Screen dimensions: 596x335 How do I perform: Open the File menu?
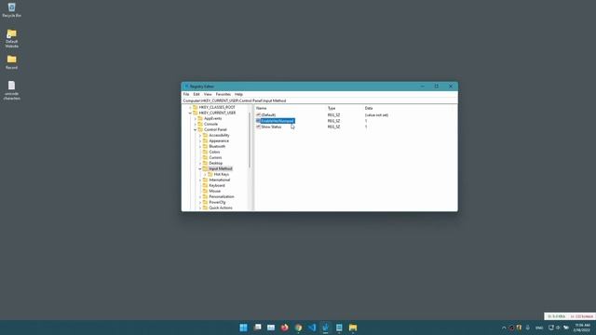tap(186, 94)
